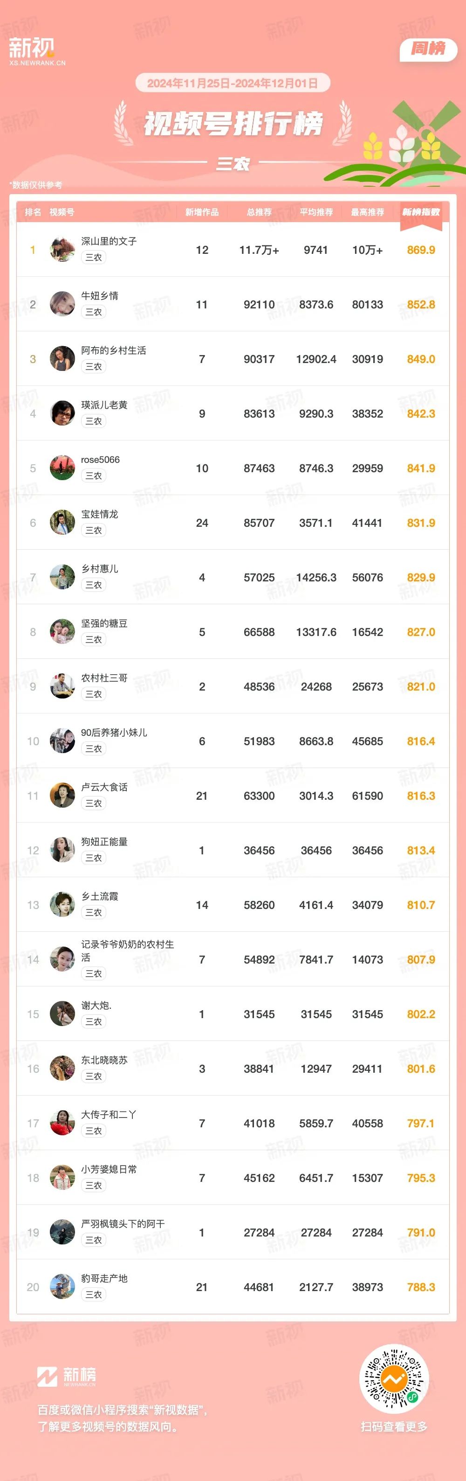Open the account name 农村杜三哥
Viewport: 466px width, 1481px height.
(x=104, y=678)
